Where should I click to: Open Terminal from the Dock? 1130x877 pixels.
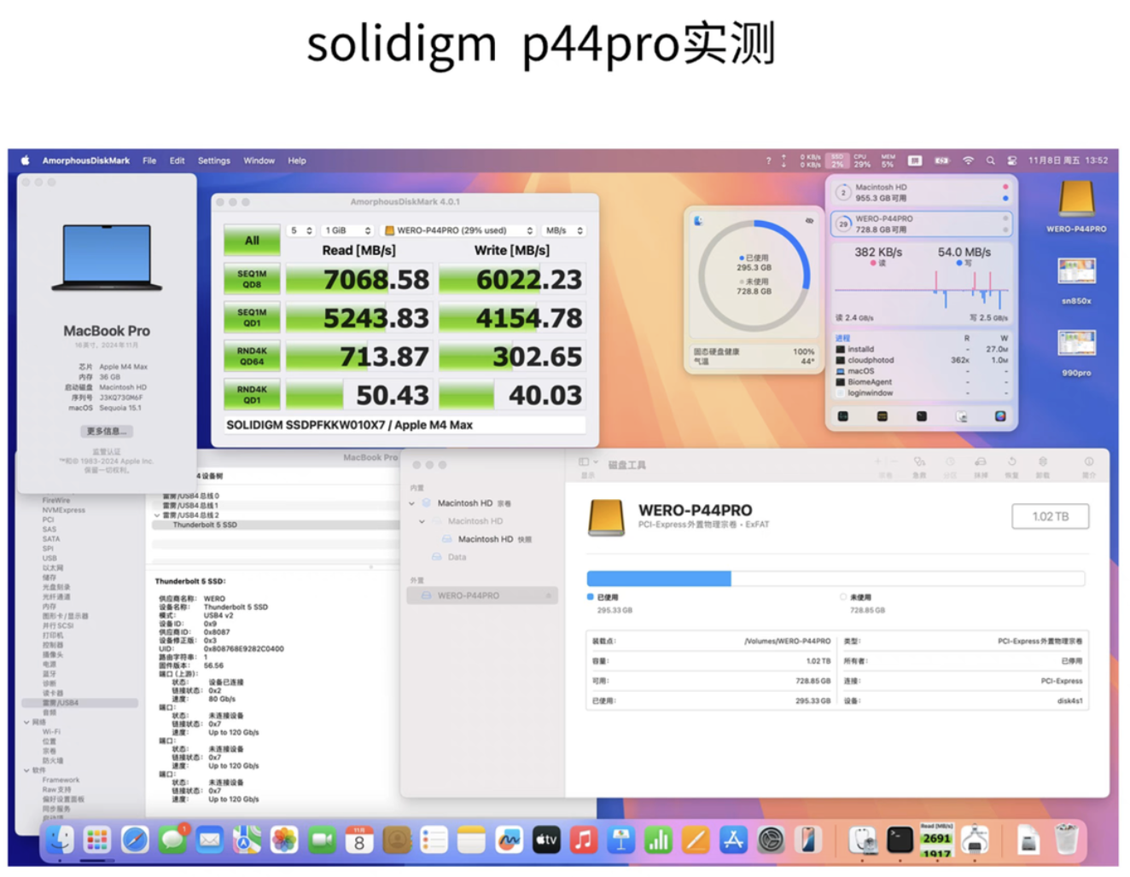point(900,840)
